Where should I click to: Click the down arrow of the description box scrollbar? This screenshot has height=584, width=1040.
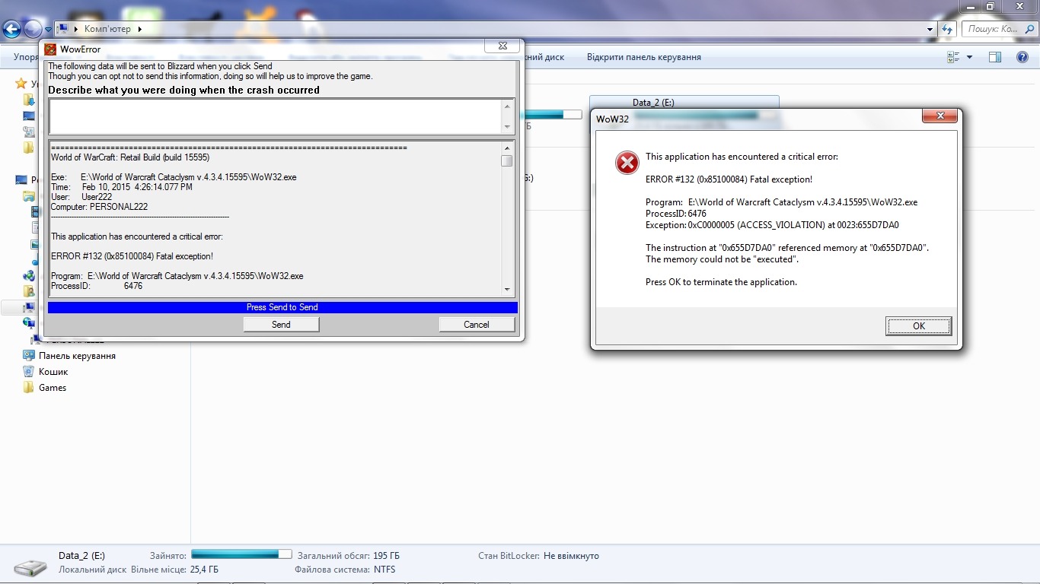[x=508, y=127]
